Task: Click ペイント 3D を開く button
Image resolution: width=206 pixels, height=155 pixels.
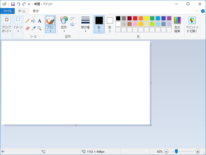Action: pos(192,24)
